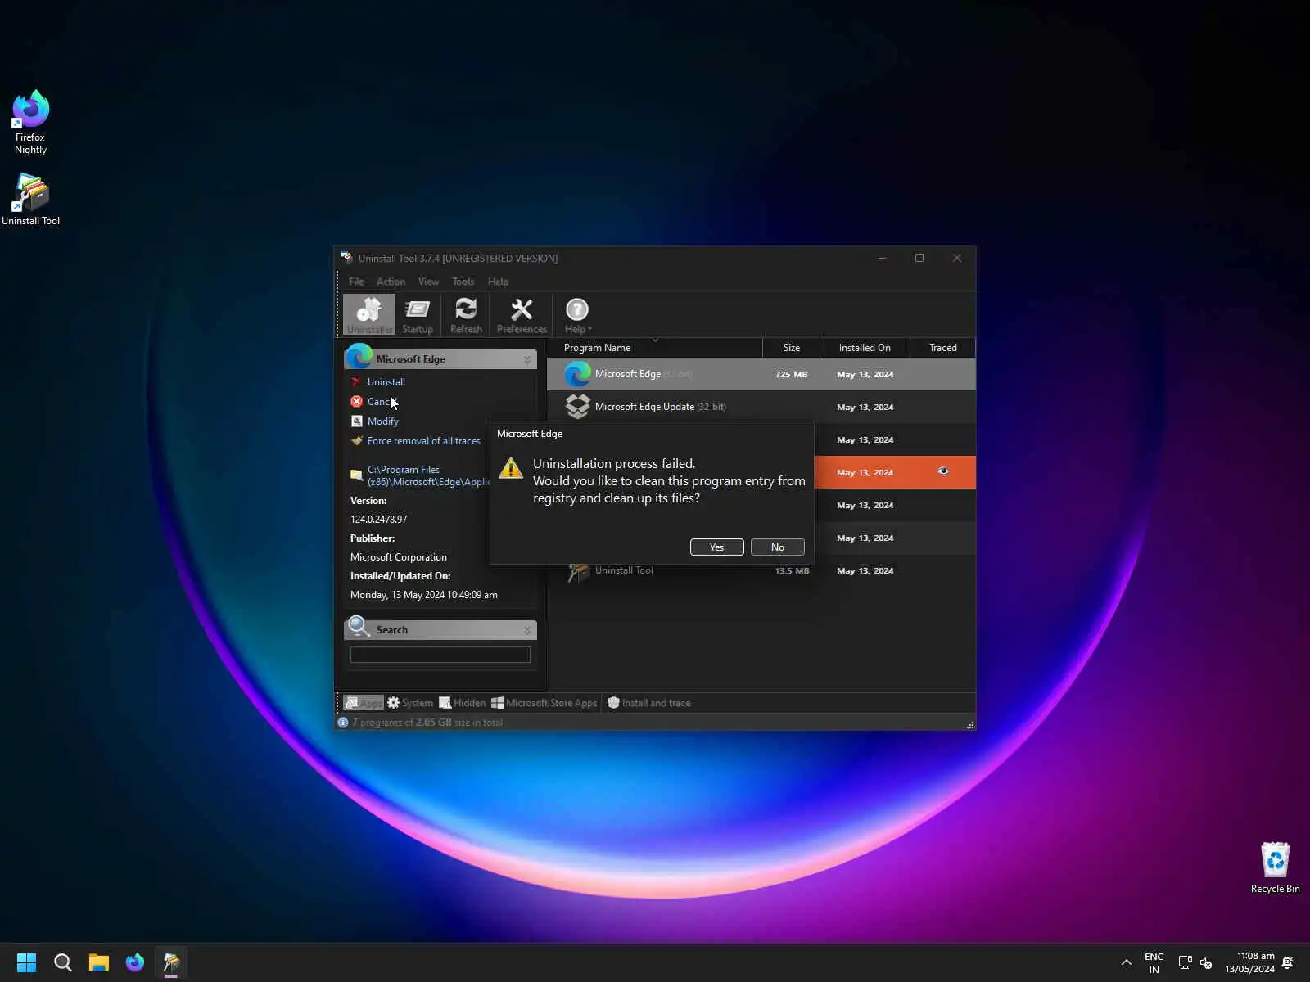Open the Recycle Bin on desktop
The image size is (1310, 982).
pos(1275,868)
